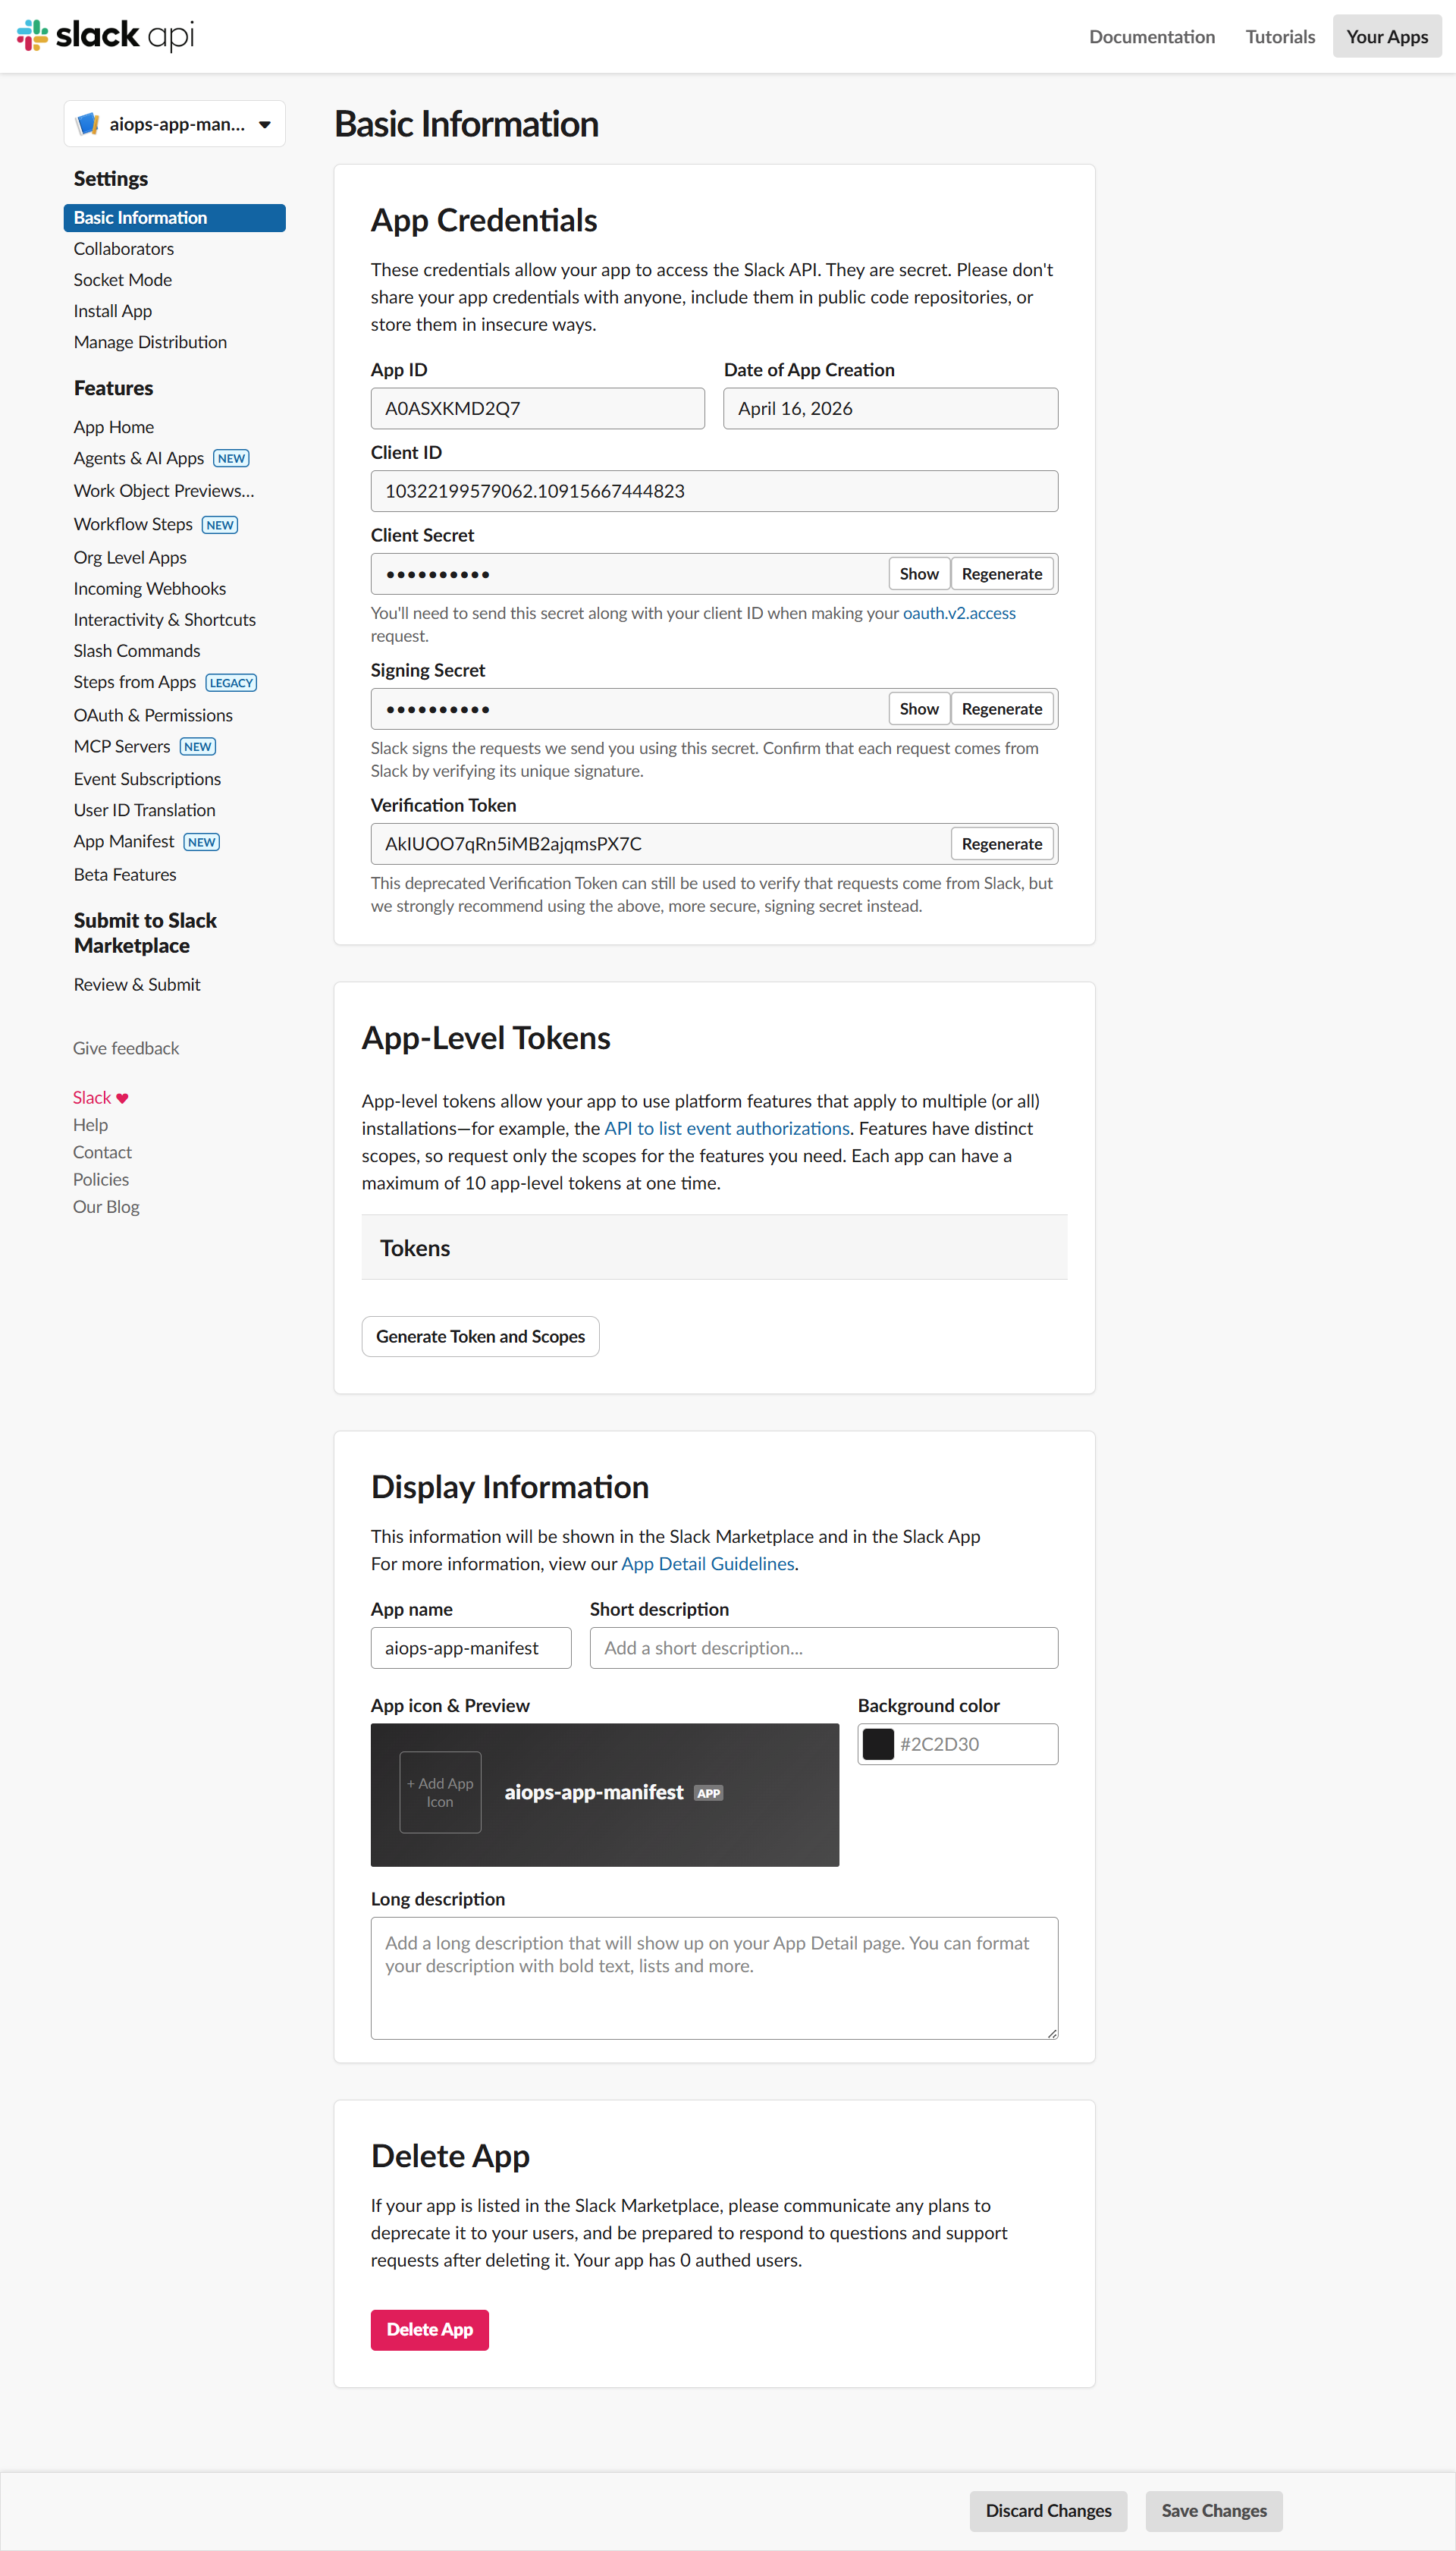Open Event Subscriptions settings
Viewport: 1456px width, 2551px height.
point(147,779)
